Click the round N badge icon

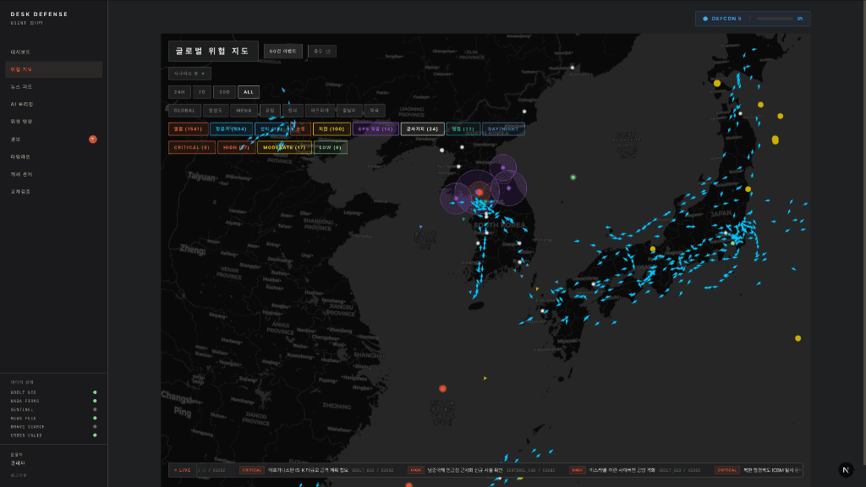pyautogui.click(x=846, y=469)
